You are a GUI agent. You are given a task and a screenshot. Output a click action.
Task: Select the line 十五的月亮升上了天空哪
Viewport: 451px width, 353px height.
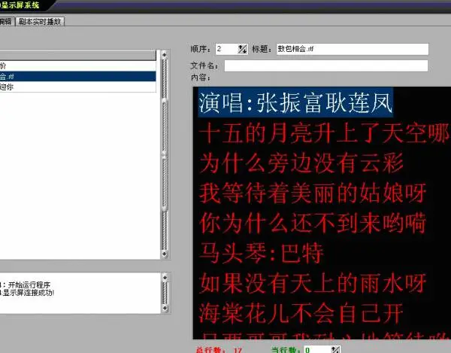(x=323, y=132)
